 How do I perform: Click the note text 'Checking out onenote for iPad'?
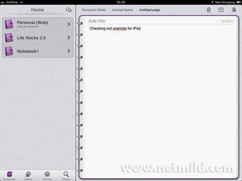pyautogui.click(x=115, y=28)
